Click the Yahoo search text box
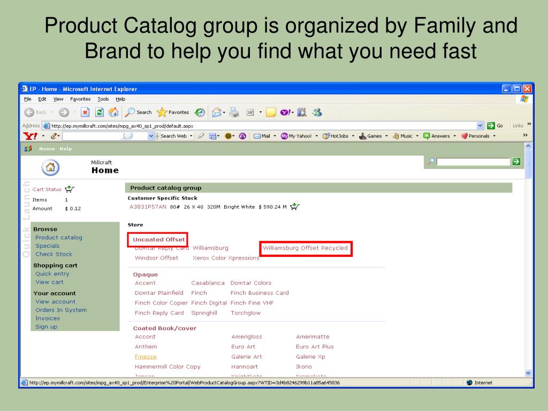 click(105, 136)
